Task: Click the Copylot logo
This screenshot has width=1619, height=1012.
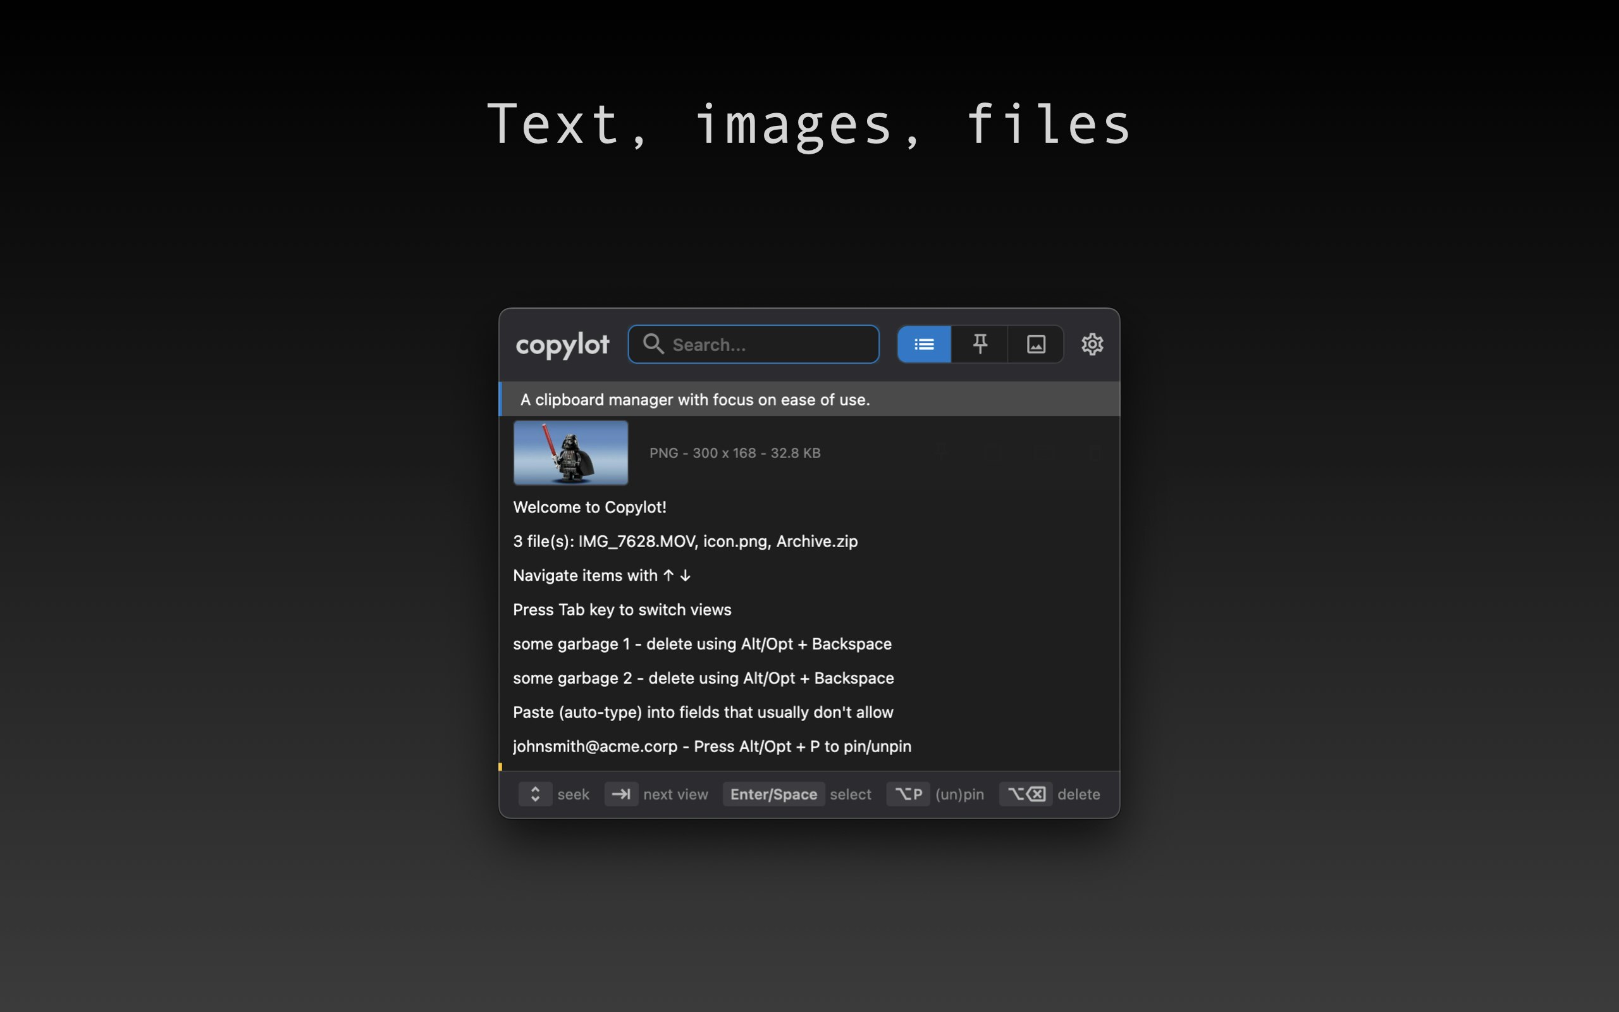Action: point(563,344)
